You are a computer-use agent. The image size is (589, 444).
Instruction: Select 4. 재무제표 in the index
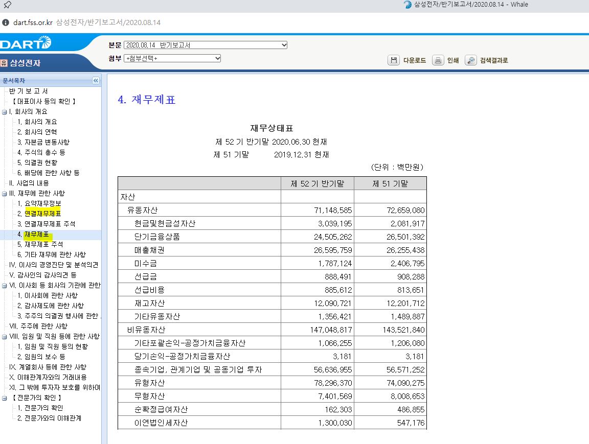pyautogui.click(x=33, y=234)
